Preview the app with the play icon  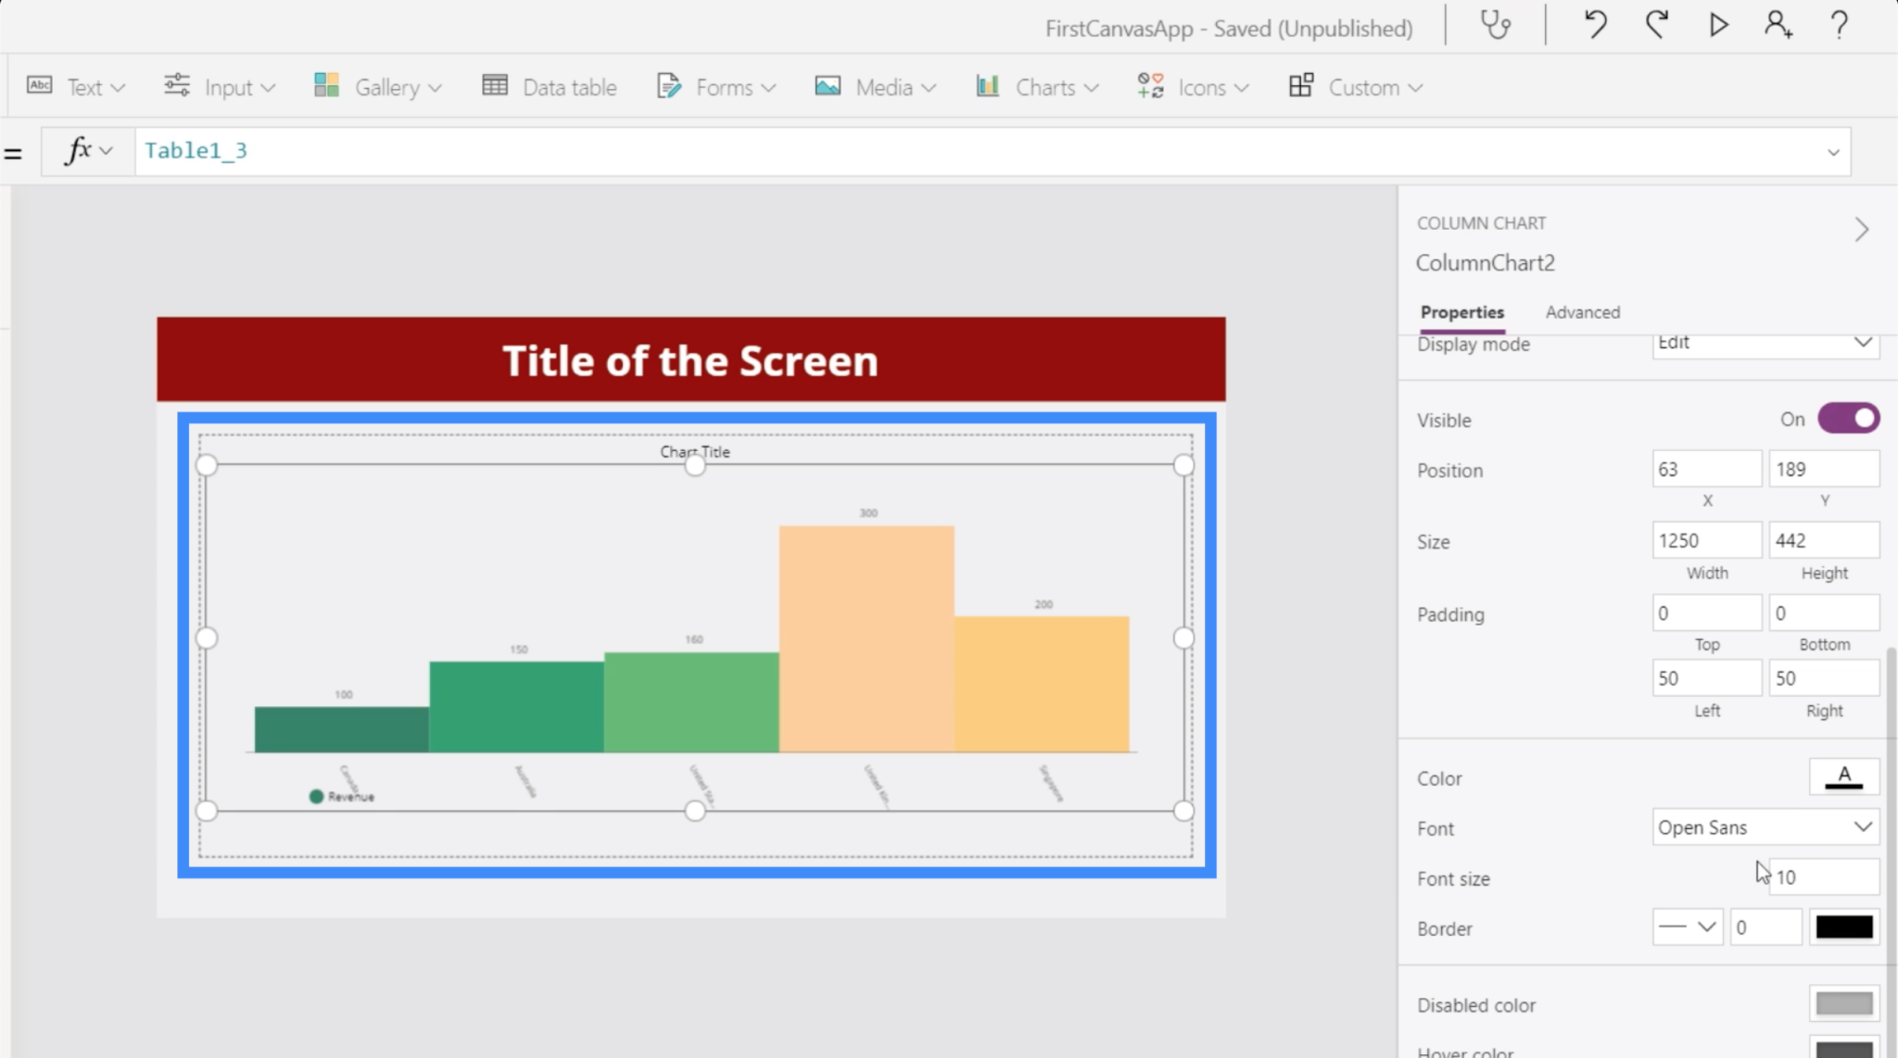[1718, 25]
